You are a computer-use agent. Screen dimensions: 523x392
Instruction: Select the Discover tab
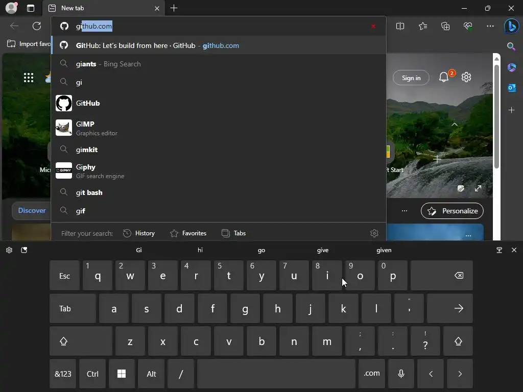pos(32,211)
